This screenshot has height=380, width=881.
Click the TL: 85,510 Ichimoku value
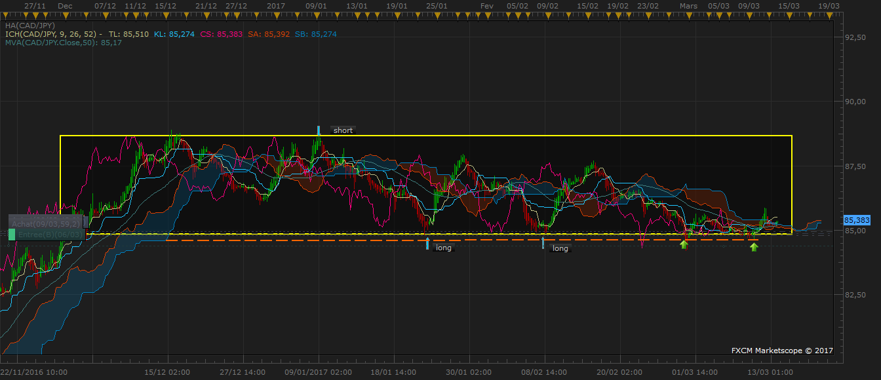click(x=128, y=33)
